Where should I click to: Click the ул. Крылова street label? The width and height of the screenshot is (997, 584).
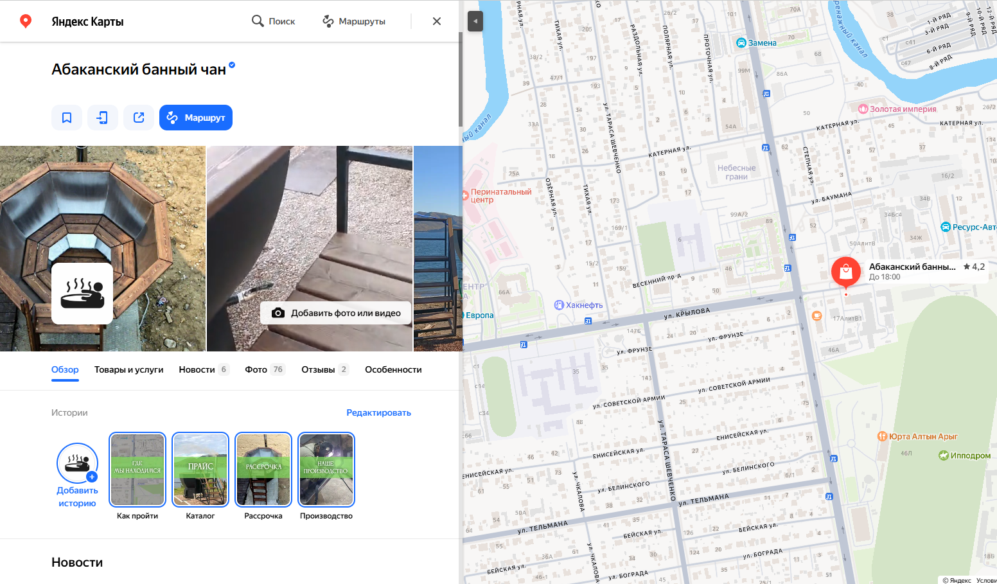(x=687, y=314)
